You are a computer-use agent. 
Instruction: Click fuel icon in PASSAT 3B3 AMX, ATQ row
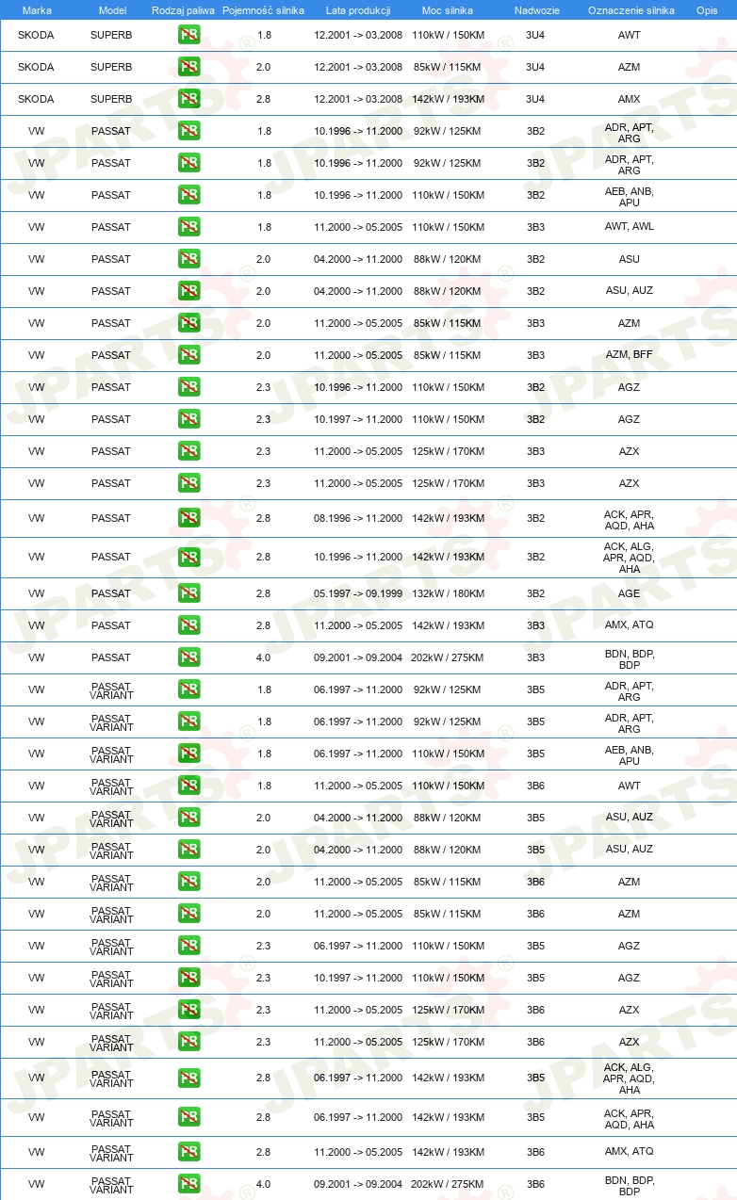tap(188, 625)
